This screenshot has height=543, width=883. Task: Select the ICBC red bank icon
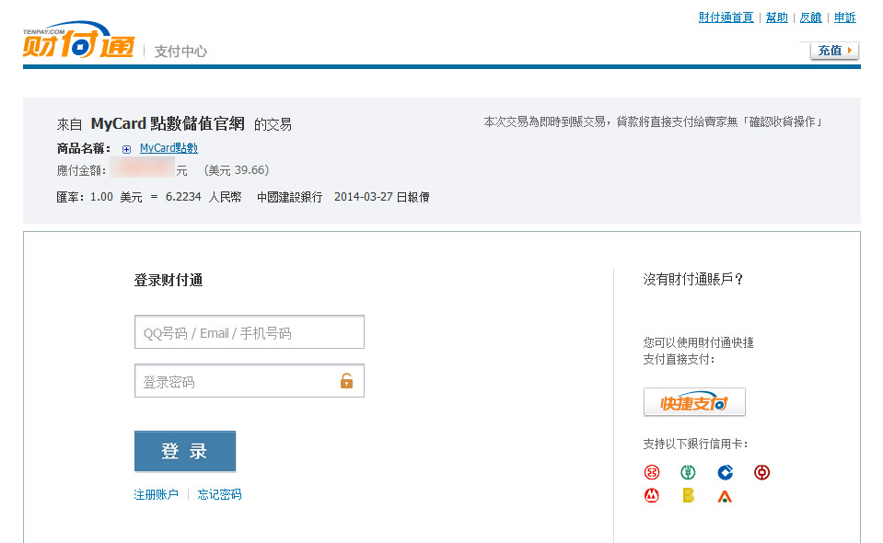pyautogui.click(x=652, y=472)
